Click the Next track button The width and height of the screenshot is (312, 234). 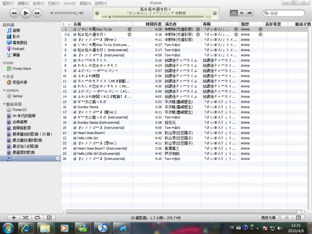(37, 13)
